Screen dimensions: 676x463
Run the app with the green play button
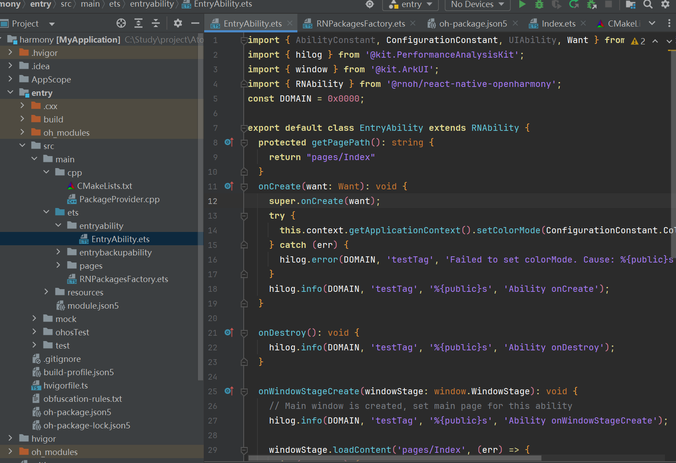tap(522, 4)
